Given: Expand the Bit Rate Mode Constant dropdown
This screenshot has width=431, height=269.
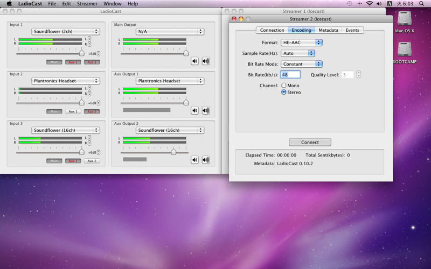Looking at the screenshot, I should click(302, 64).
